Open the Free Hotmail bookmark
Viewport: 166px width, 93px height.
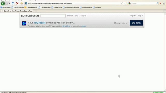[x=57, y=7]
